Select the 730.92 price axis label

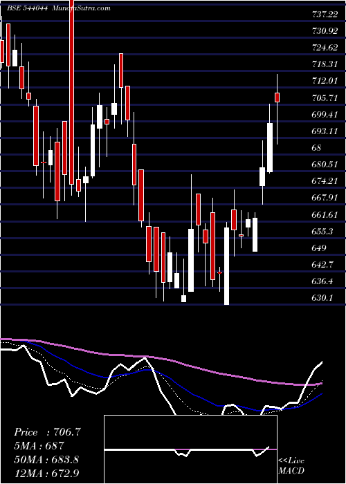(x=324, y=31)
